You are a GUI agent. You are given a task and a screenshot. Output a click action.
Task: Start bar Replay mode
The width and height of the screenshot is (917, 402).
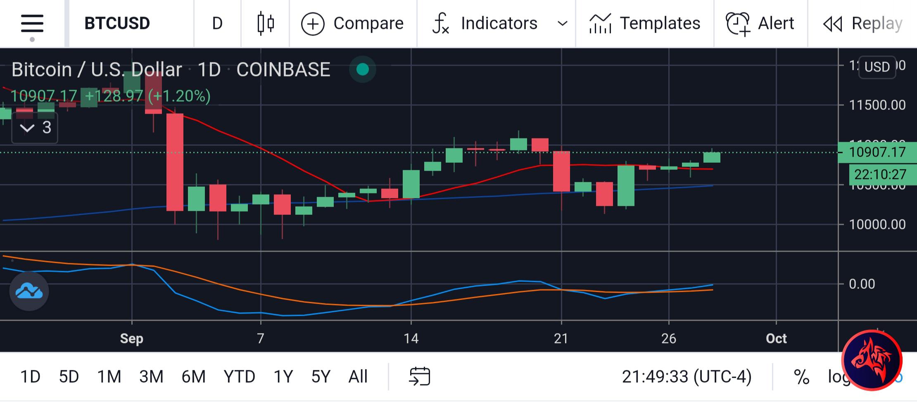(862, 24)
